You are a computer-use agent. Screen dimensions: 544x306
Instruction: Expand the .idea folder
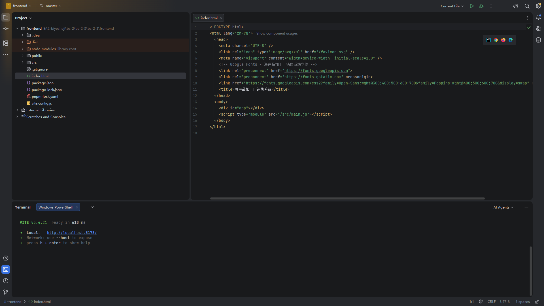pos(23,35)
